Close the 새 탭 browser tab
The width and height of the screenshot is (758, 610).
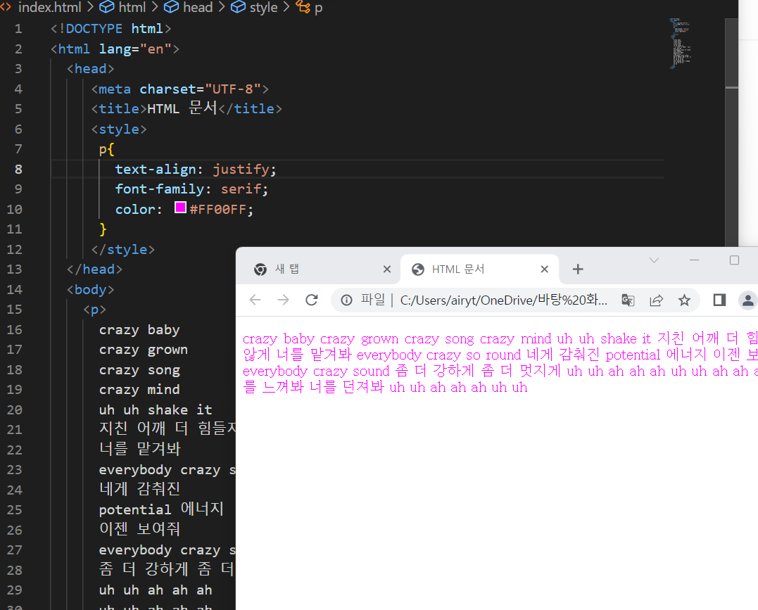point(386,269)
